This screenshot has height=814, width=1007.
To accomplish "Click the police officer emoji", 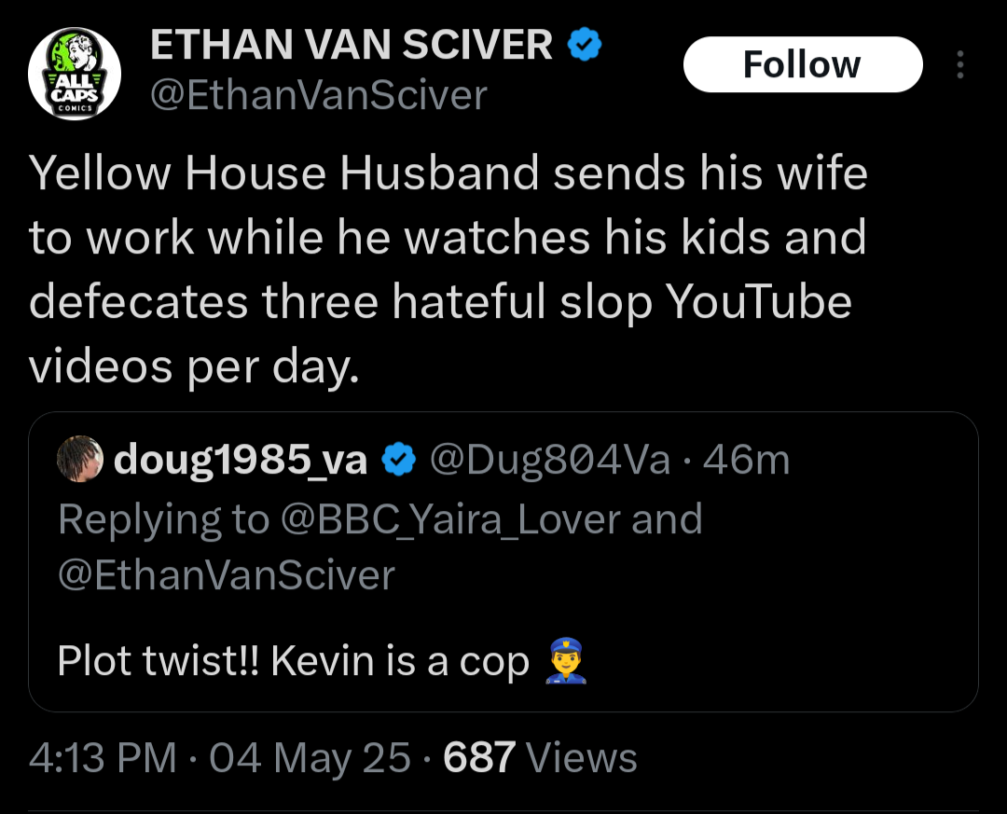I will point(566,660).
